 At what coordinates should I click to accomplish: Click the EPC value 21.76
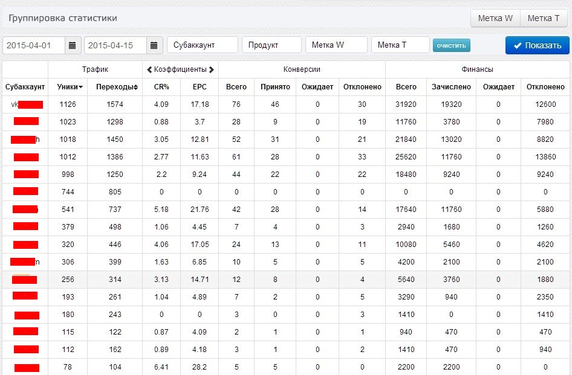coord(200,210)
